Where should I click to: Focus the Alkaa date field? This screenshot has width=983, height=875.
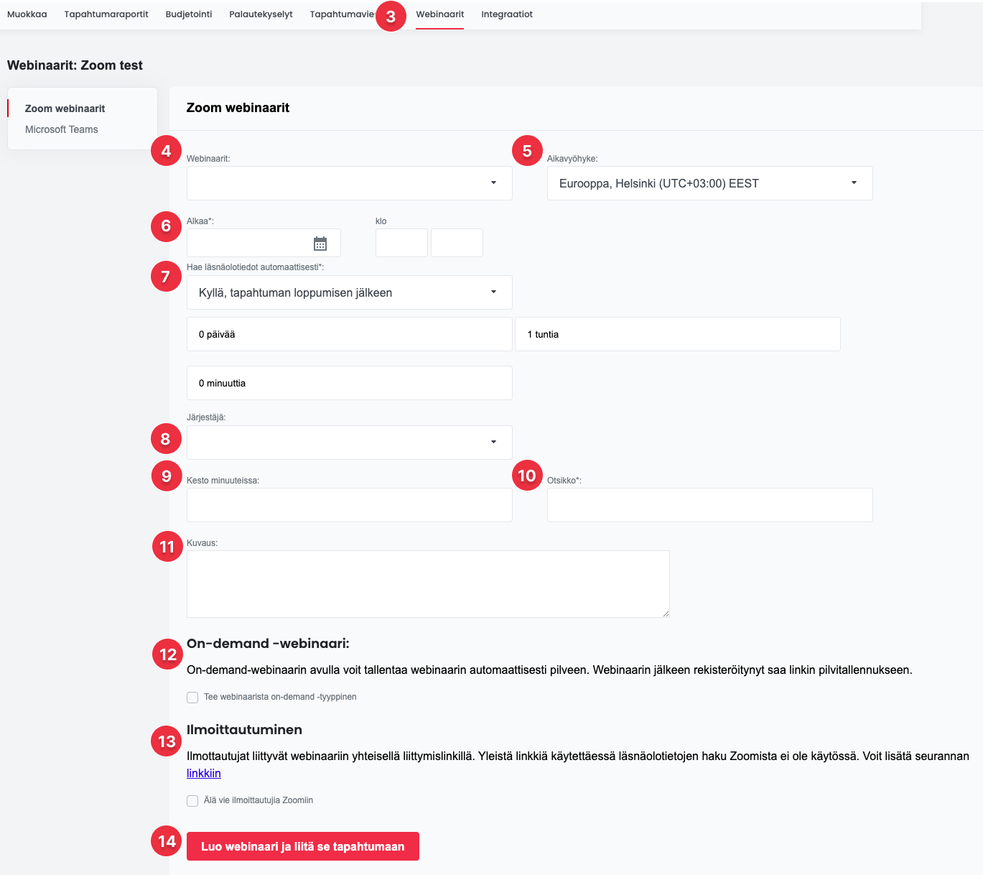264,243
